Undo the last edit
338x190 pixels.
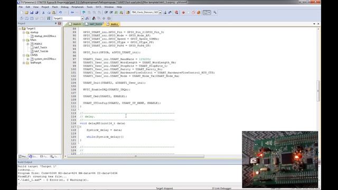[60, 13]
